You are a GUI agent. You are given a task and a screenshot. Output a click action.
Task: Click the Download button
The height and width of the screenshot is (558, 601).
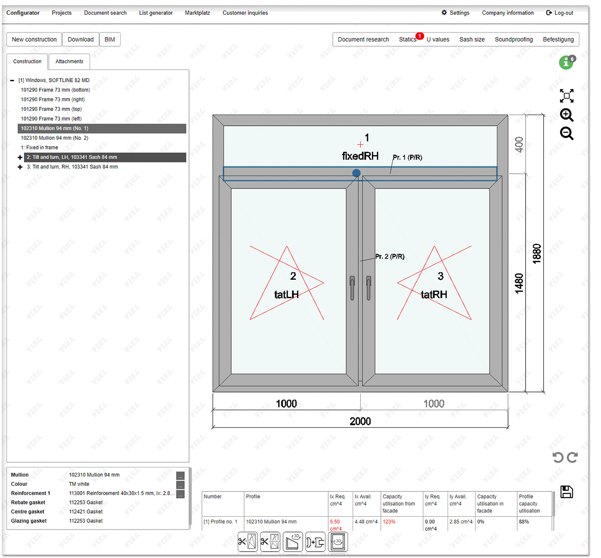click(80, 39)
